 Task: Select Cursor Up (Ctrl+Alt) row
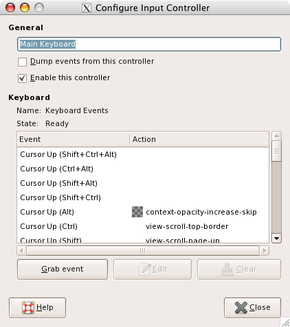tap(143, 169)
